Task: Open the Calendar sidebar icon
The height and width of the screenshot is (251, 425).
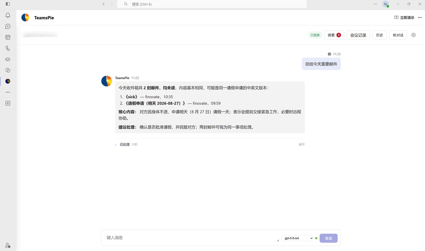Action: 8,37
